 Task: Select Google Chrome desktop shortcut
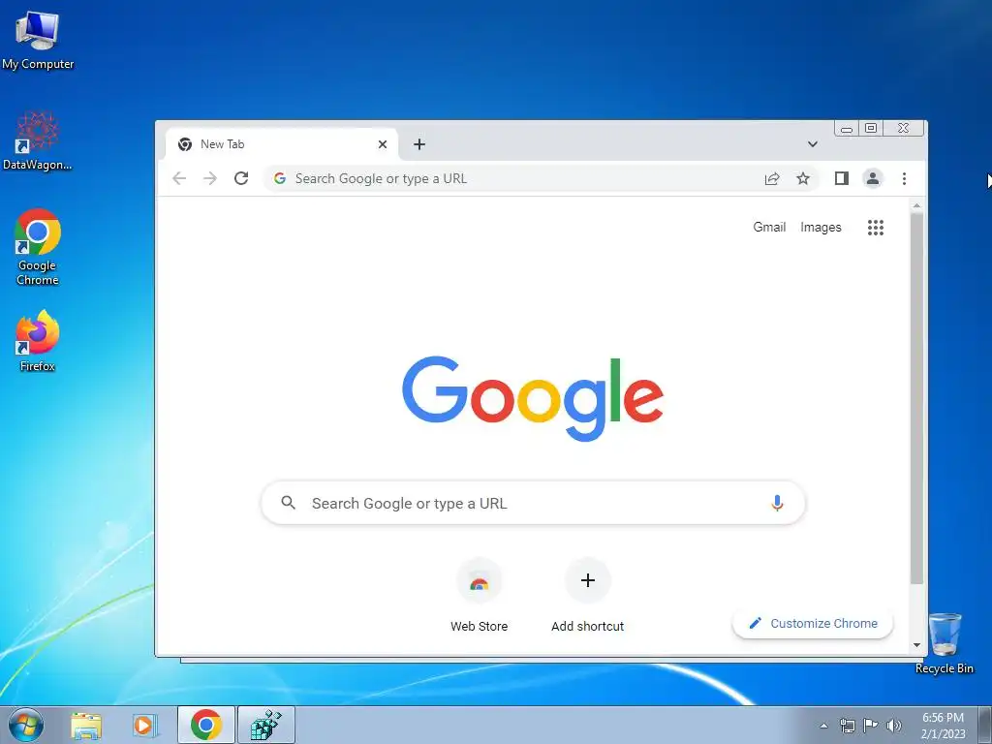pos(38,247)
